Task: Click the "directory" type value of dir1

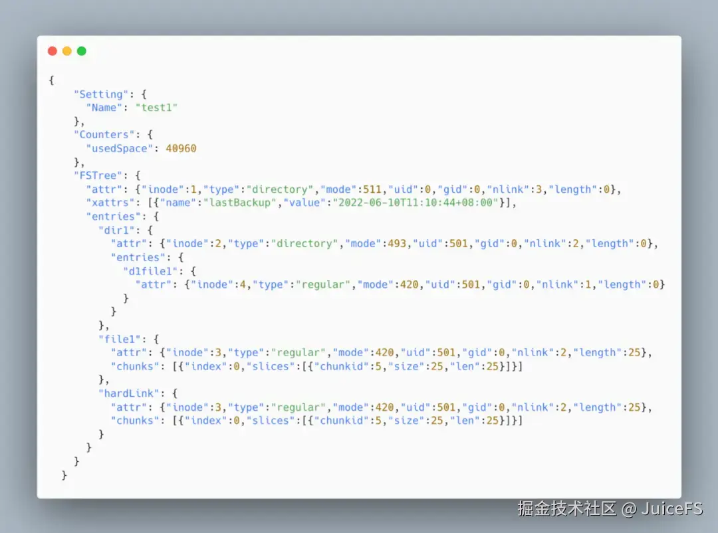Action: [304, 244]
